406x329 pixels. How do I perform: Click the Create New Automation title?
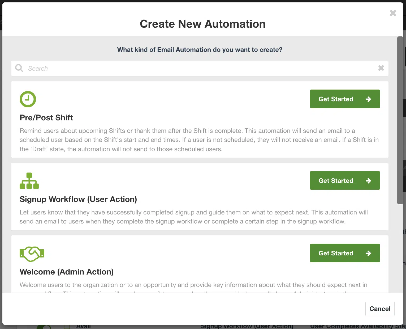point(202,24)
